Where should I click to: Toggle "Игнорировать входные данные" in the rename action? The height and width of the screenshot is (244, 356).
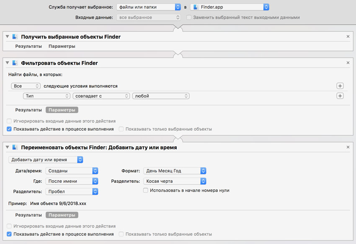(9, 226)
